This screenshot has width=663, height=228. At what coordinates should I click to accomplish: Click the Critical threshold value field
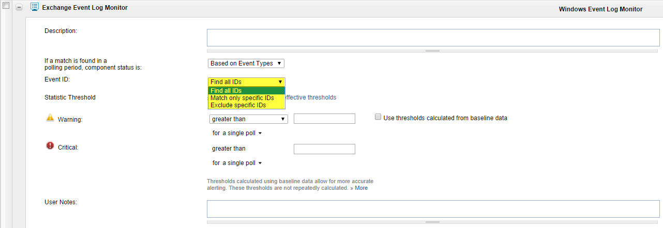click(324, 149)
